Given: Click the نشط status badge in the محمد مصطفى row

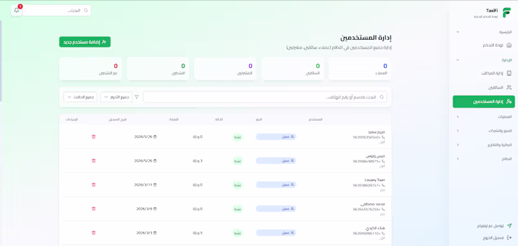Looking at the screenshot, I should click(238, 209).
